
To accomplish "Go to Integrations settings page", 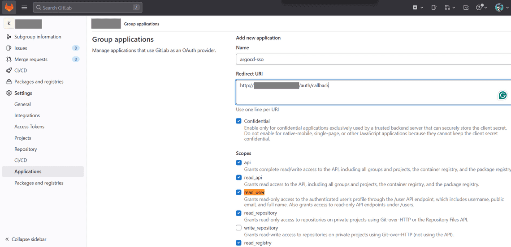I will (27, 115).
